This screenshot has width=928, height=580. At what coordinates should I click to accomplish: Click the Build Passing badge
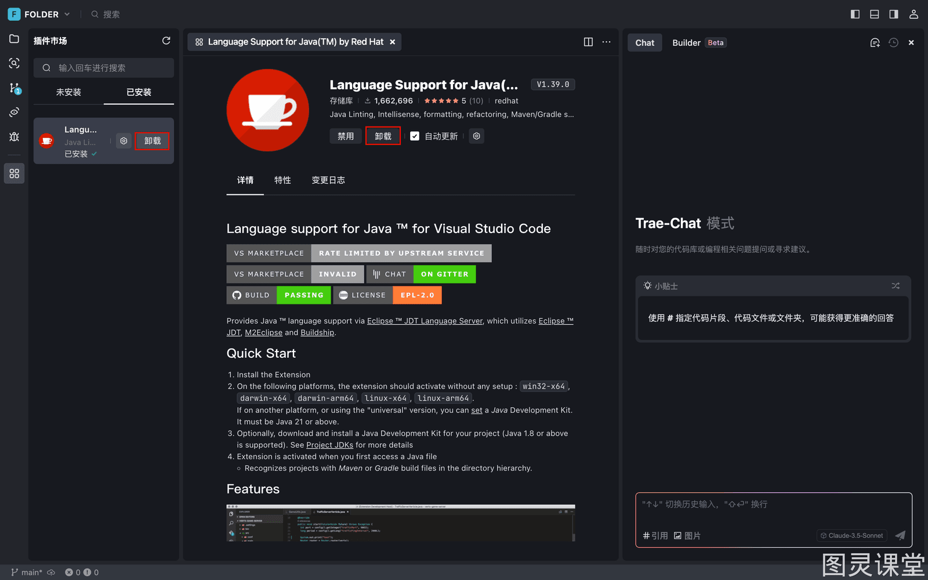278,295
